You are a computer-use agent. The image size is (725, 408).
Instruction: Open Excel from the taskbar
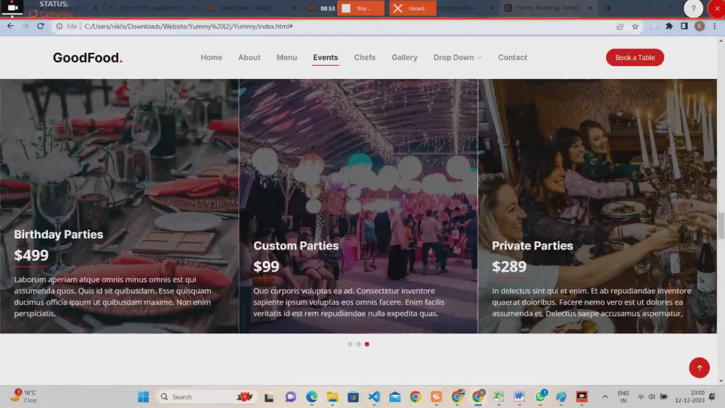click(x=499, y=396)
